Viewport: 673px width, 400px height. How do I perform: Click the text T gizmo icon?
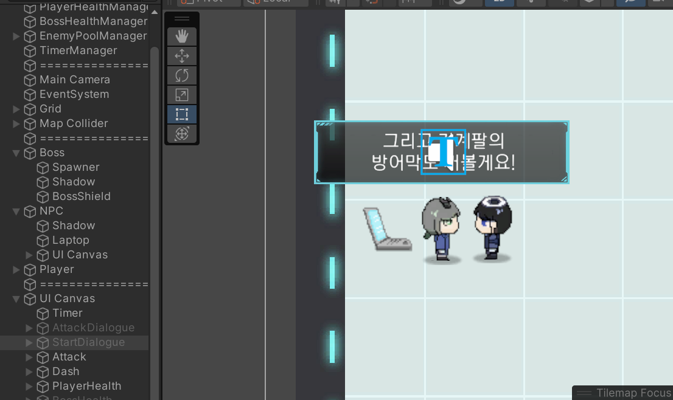click(444, 152)
